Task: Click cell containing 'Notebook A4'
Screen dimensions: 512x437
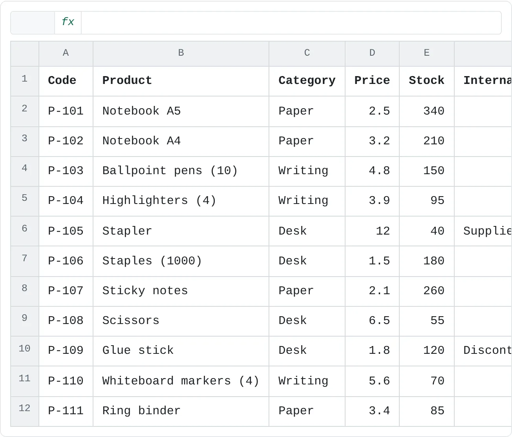Action: [181, 141]
